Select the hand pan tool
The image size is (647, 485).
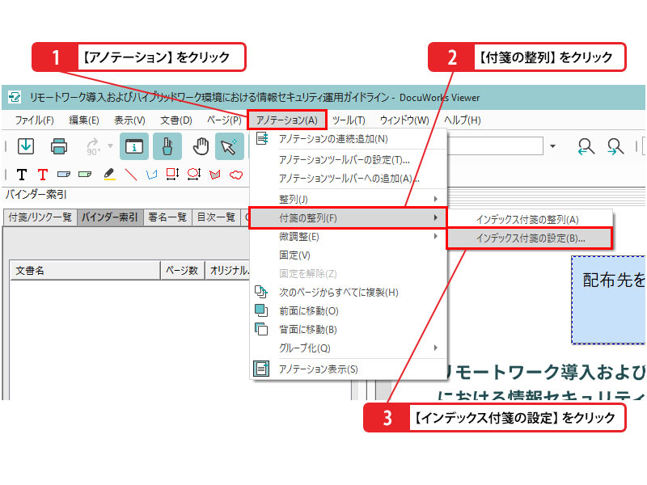[x=201, y=146]
